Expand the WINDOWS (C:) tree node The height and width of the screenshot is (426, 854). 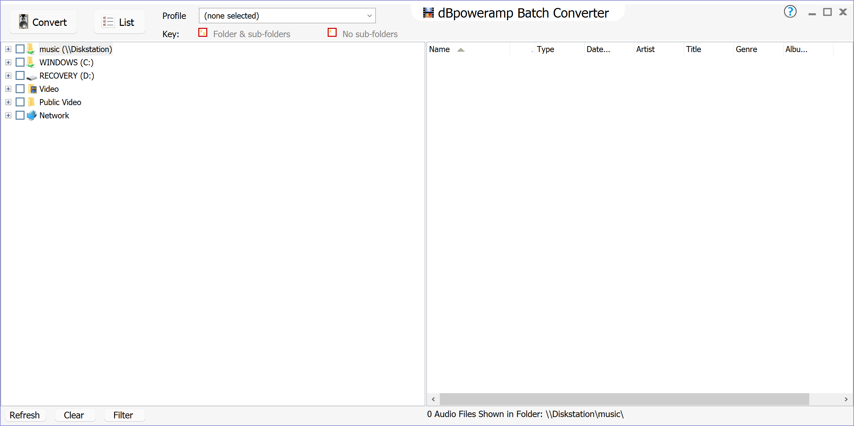tap(8, 62)
